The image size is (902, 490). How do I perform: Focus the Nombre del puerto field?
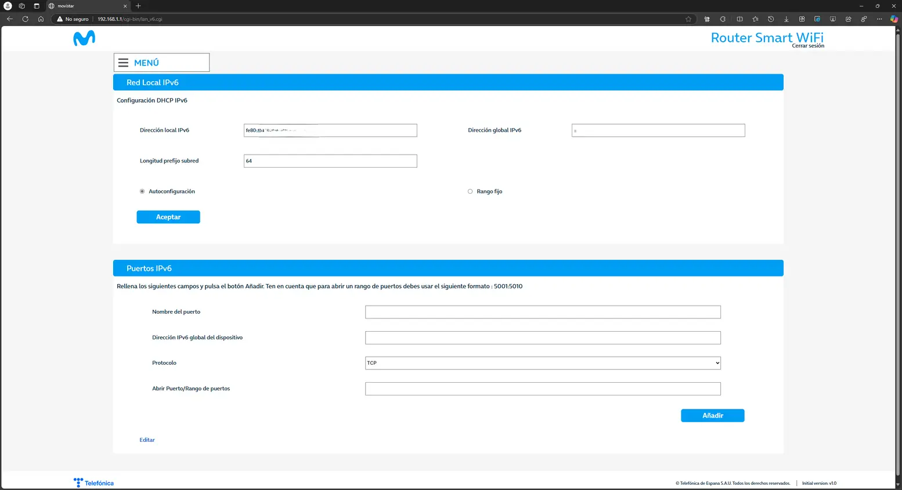click(543, 312)
